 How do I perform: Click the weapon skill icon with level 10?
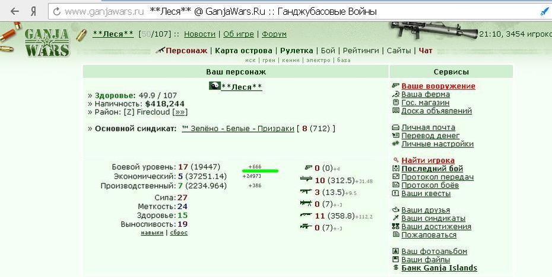coord(306,179)
